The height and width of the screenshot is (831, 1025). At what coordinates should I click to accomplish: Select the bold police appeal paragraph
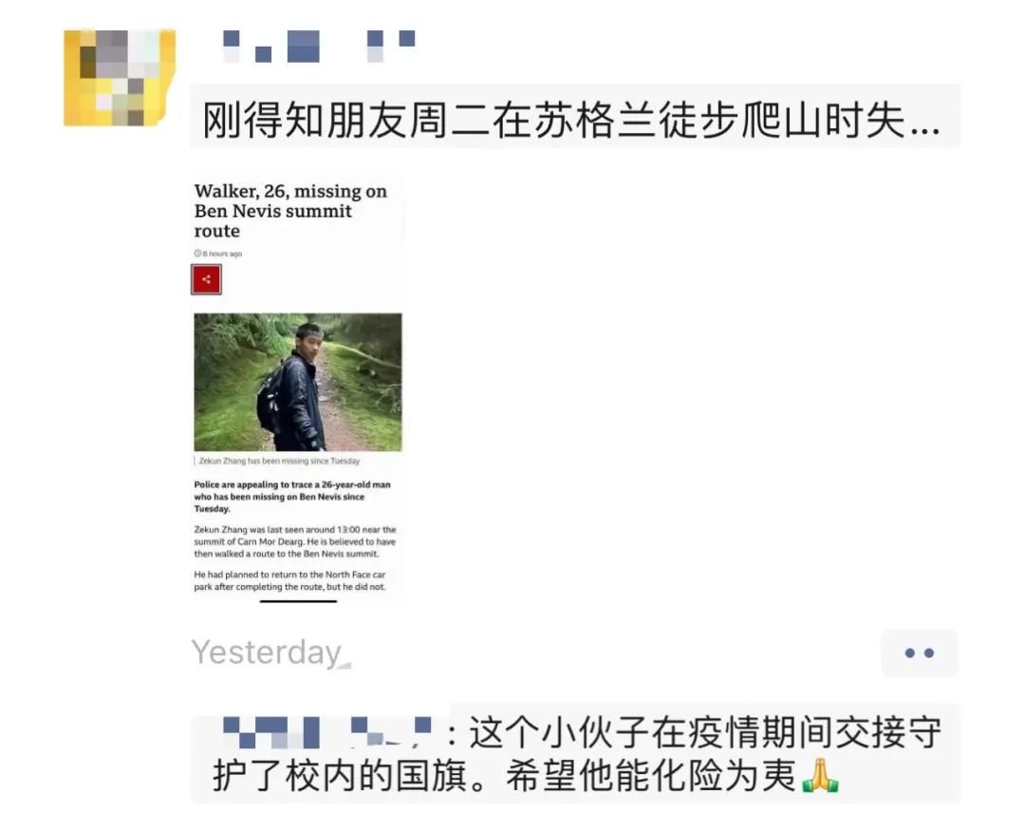[x=292, y=497]
